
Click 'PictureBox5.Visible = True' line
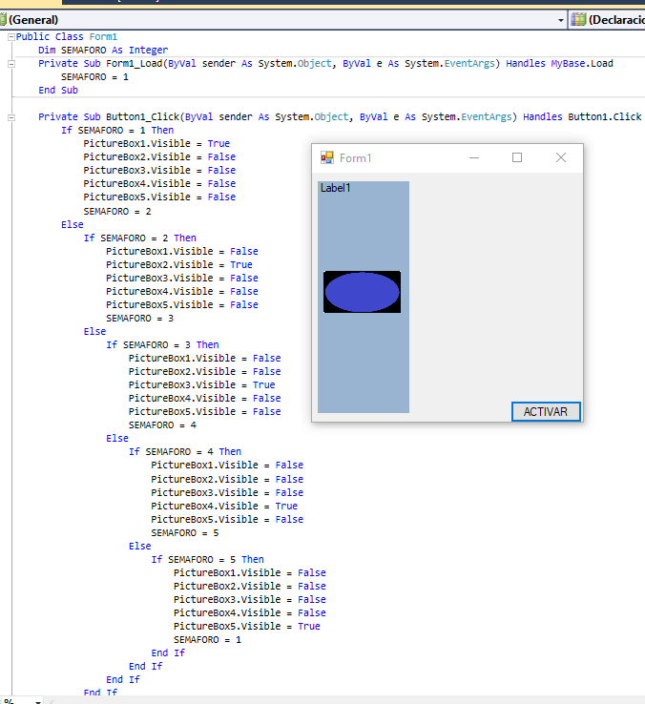(246, 627)
